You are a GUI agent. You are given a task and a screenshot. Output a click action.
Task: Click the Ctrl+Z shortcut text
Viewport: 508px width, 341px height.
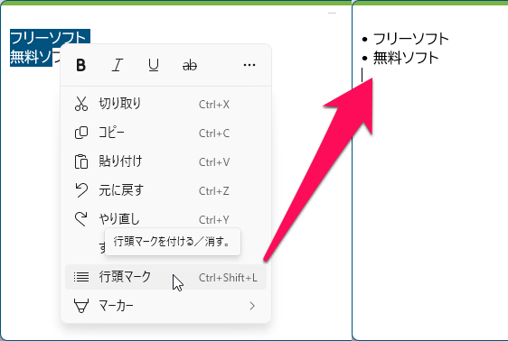pos(214,190)
